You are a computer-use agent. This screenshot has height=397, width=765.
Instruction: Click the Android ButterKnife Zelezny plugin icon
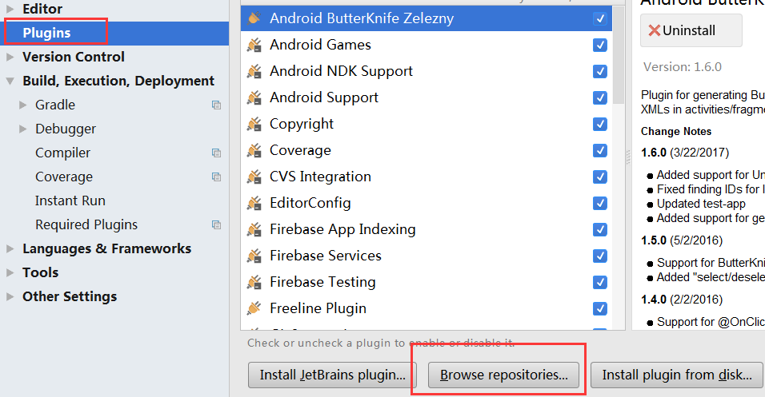(254, 18)
